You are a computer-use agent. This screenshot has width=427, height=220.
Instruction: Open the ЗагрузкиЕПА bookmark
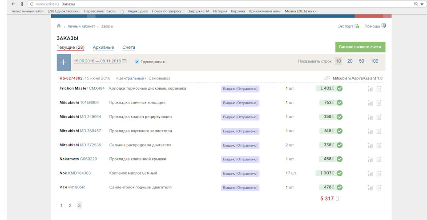point(198,12)
